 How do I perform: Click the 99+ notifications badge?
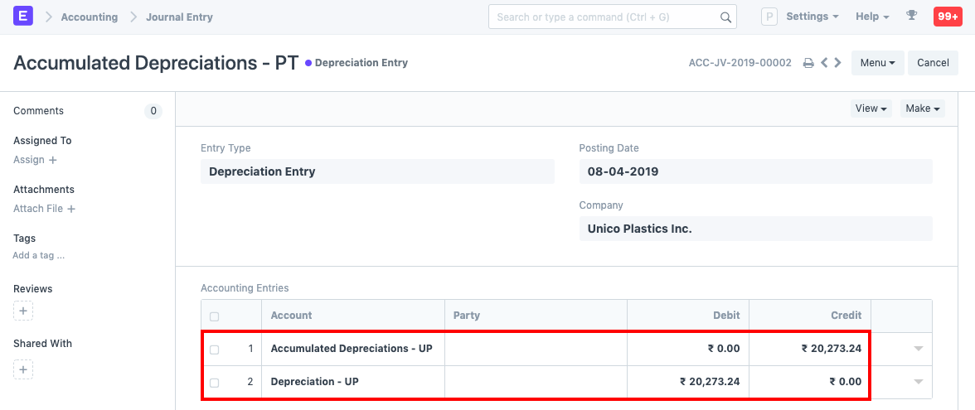[x=948, y=17]
